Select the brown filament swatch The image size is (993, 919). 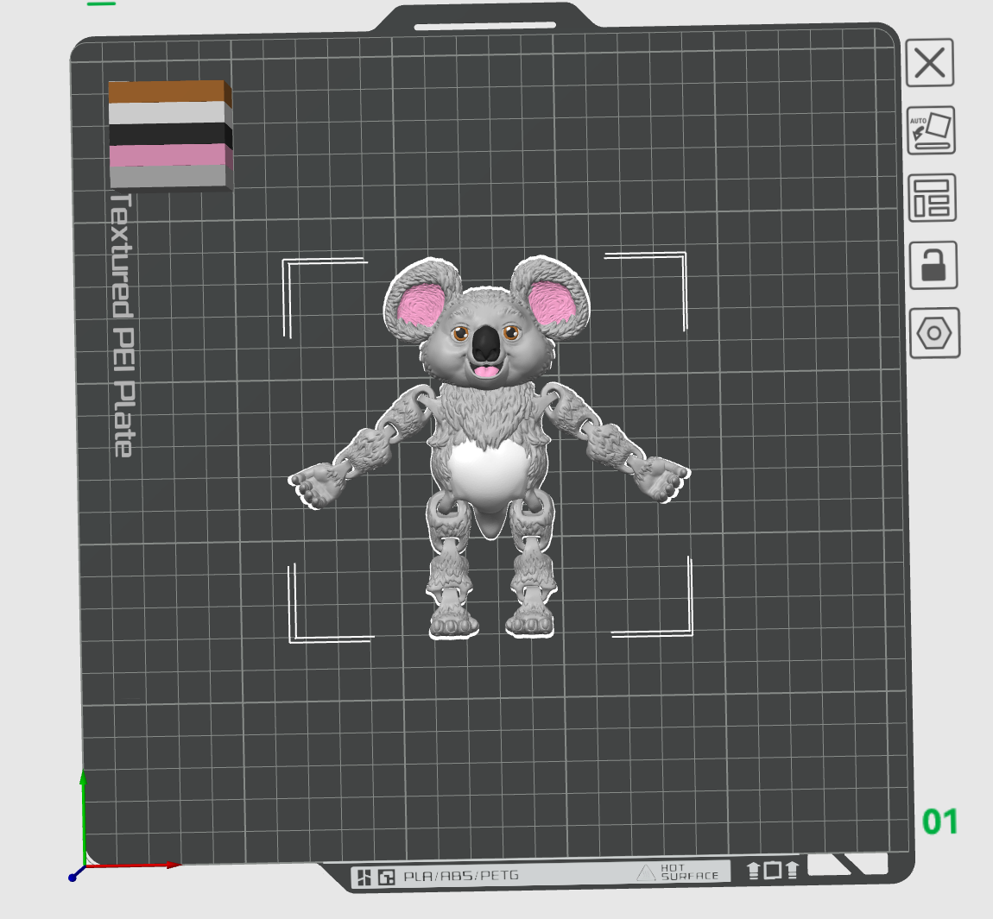(168, 91)
